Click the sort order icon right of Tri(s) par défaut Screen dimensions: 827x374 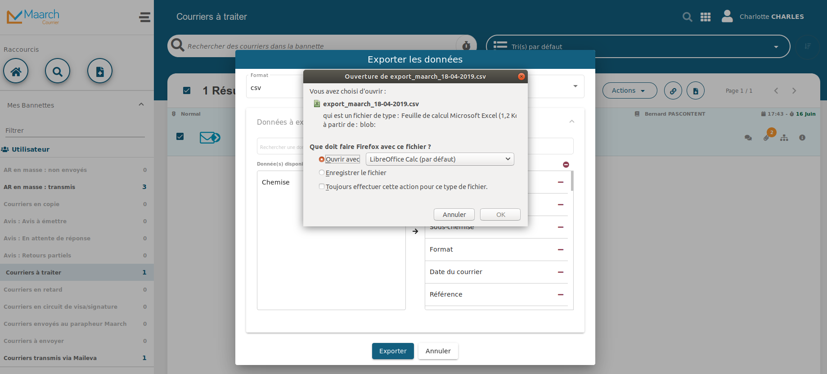coord(808,46)
